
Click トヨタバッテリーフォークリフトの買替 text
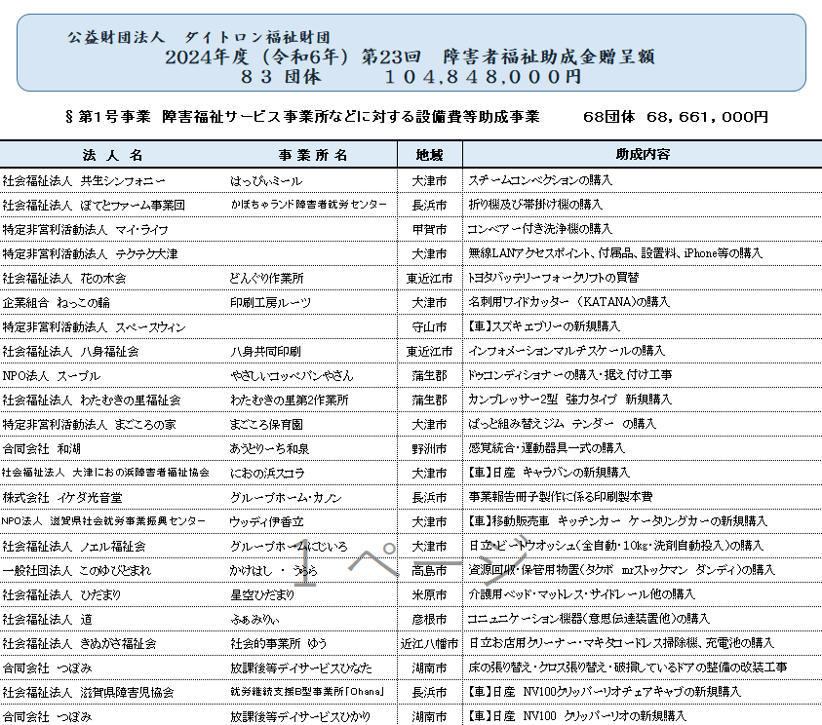[554, 278]
